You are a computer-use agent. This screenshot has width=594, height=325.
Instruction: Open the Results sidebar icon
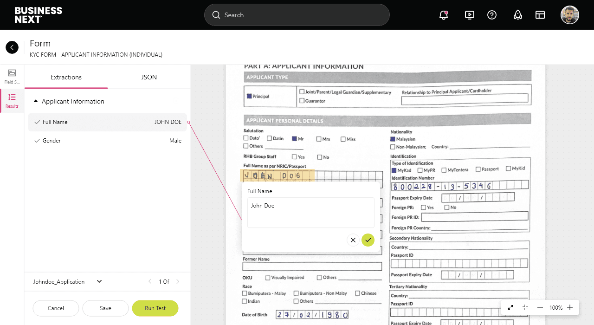(12, 100)
